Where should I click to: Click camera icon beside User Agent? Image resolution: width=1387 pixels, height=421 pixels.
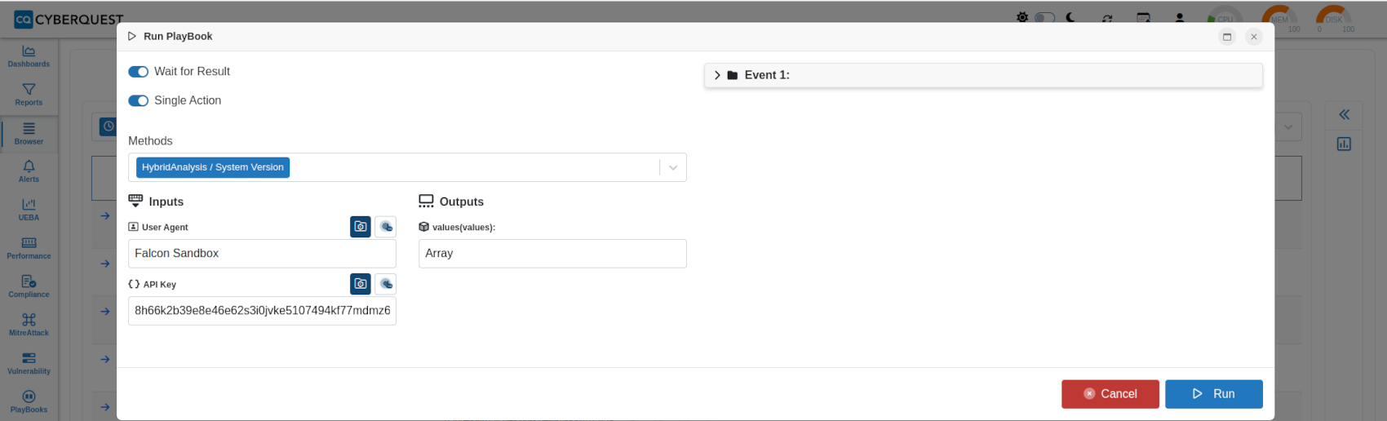[361, 227]
